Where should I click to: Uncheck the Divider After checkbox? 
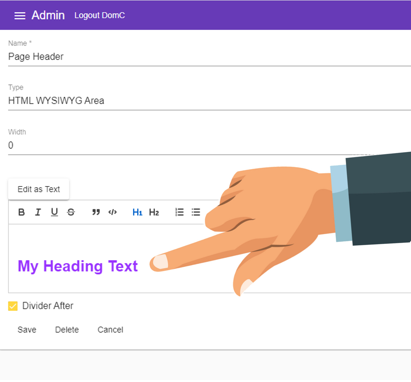pos(13,306)
